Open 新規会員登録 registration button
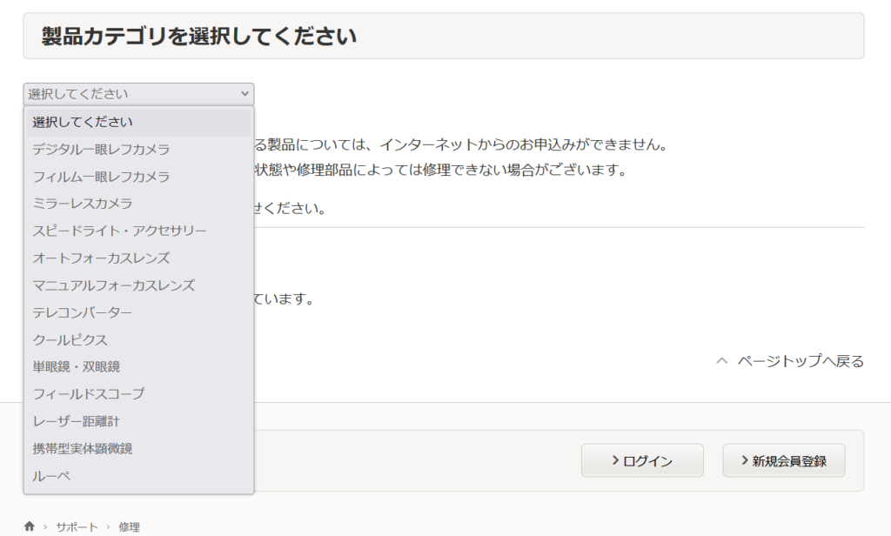 (x=783, y=460)
